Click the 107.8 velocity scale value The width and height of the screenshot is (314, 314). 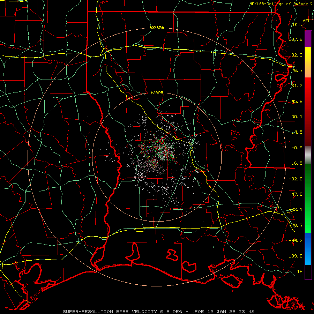tap(296, 39)
